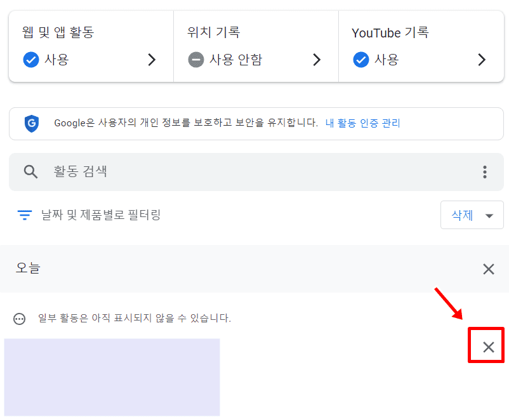Click text 일부 활동은 아직 표시되지 않을 수 있습니다
This screenshot has height=417, width=509.
pos(135,318)
